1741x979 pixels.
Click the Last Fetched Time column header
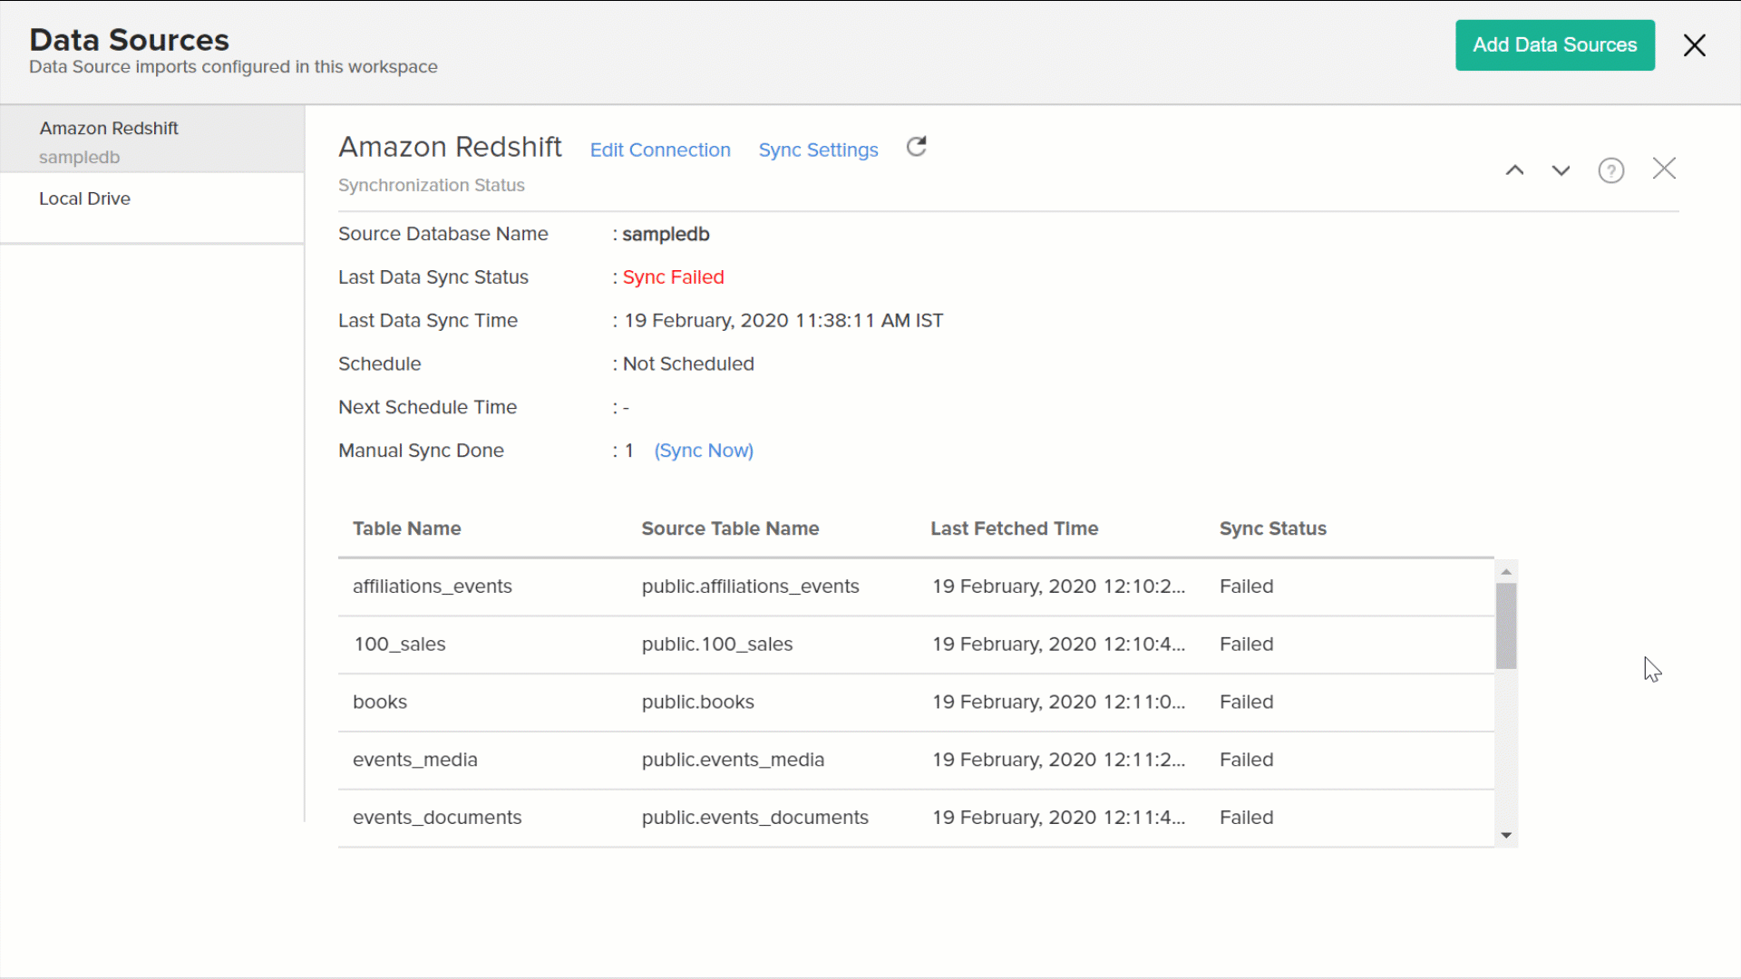(x=1014, y=528)
